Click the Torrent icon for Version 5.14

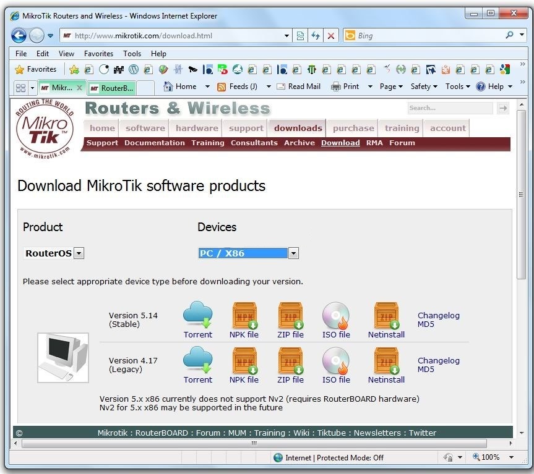tap(197, 315)
